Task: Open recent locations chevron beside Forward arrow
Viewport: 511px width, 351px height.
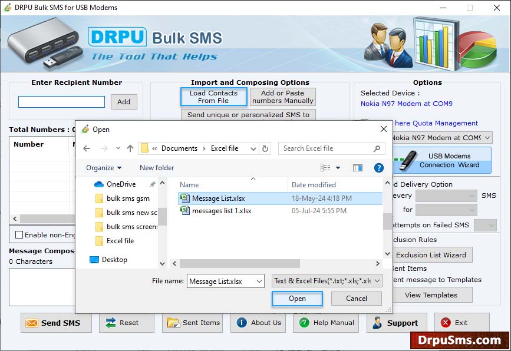Action: pos(118,148)
